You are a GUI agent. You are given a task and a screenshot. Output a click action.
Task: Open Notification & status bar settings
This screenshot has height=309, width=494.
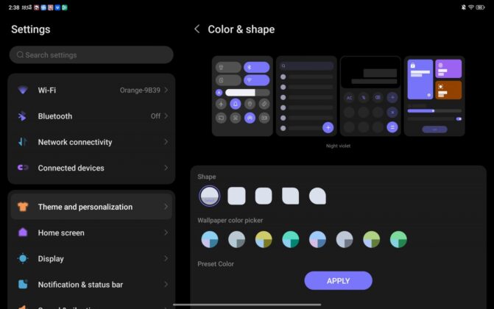tap(91, 285)
